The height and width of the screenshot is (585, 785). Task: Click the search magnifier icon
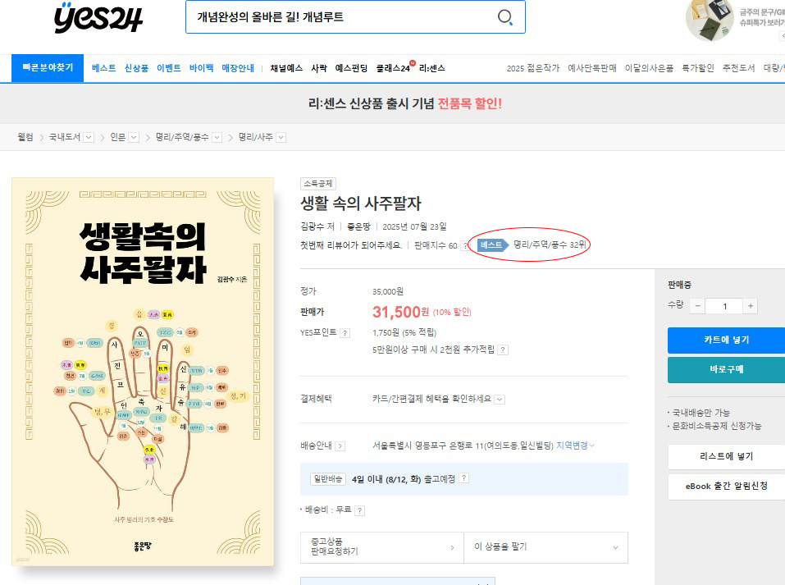(x=504, y=17)
